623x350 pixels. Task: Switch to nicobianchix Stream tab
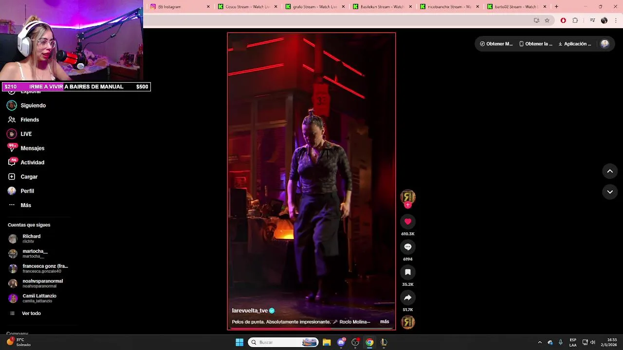pos(448,7)
